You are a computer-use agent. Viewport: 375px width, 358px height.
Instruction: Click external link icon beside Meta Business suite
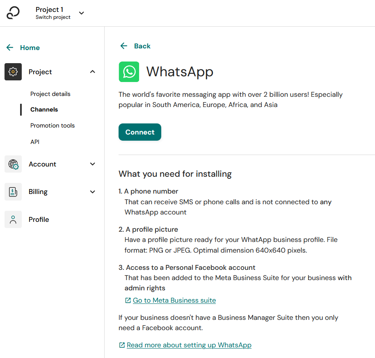click(128, 301)
